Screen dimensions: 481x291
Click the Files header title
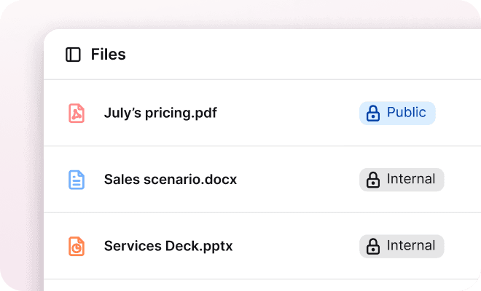109,55
